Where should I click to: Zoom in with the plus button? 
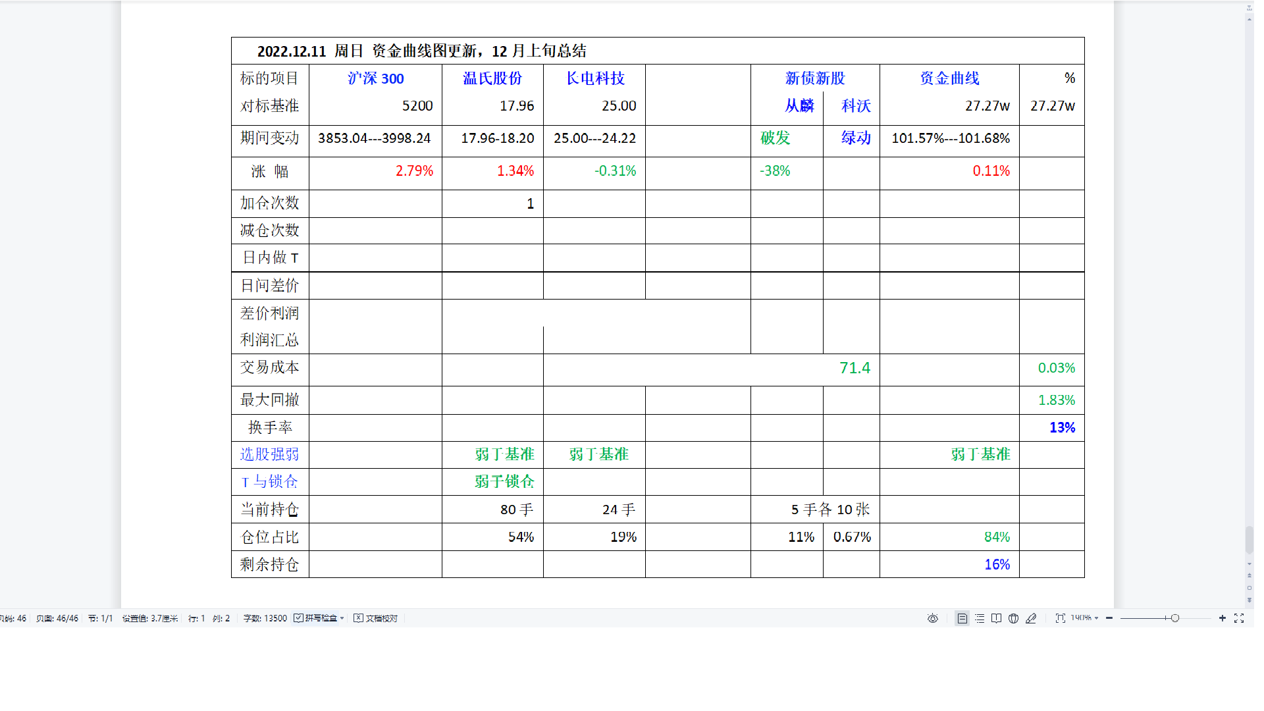point(1223,618)
